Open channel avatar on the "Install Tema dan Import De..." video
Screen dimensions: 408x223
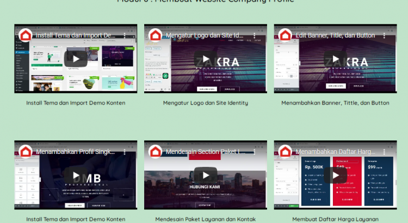click(25, 35)
